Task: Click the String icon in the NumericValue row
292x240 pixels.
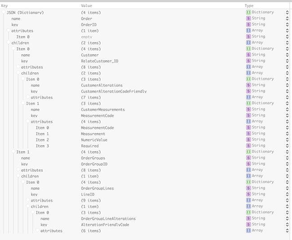Action: click(248, 140)
